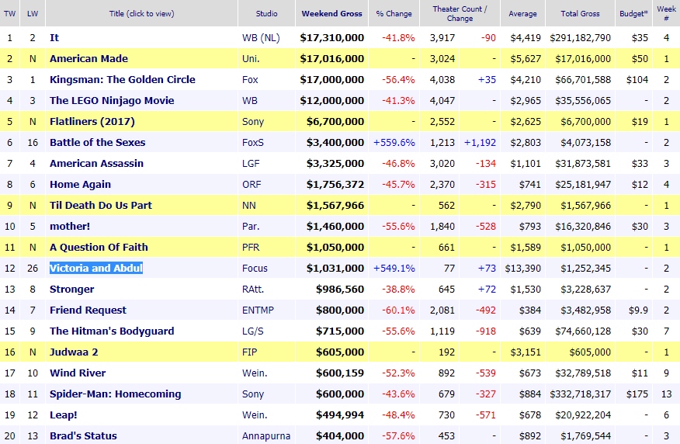Sort by Title column header
This screenshot has height=444, width=680.
(x=141, y=13)
